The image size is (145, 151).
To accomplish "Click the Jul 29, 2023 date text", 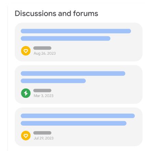I will click(44, 138).
